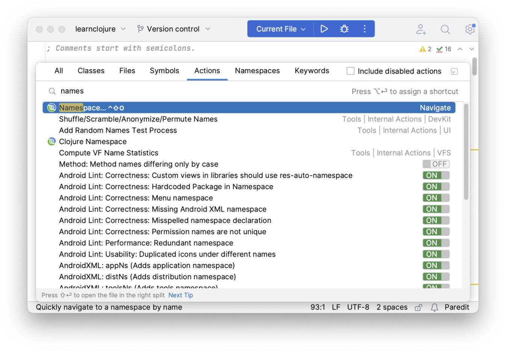Toggle off res-auto-namespace lint inspection

[436, 175]
